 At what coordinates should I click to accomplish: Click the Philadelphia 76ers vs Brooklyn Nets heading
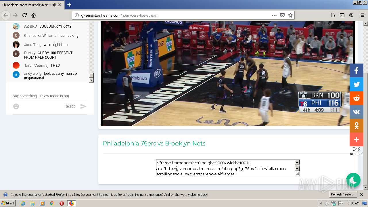coord(154,143)
